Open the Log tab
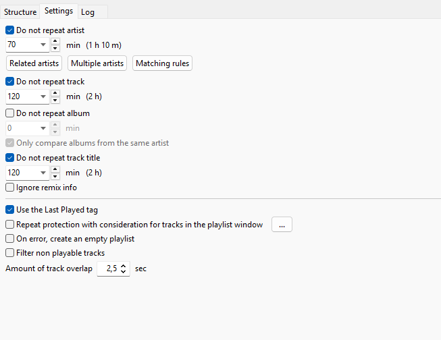Viewport: 441px width, 340px height. pyautogui.click(x=88, y=12)
